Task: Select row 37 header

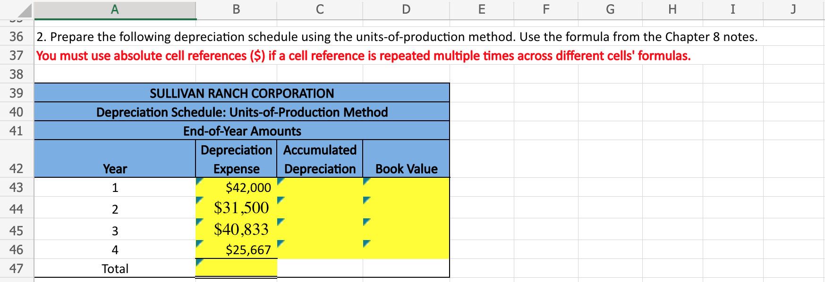Action: [x=17, y=55]
